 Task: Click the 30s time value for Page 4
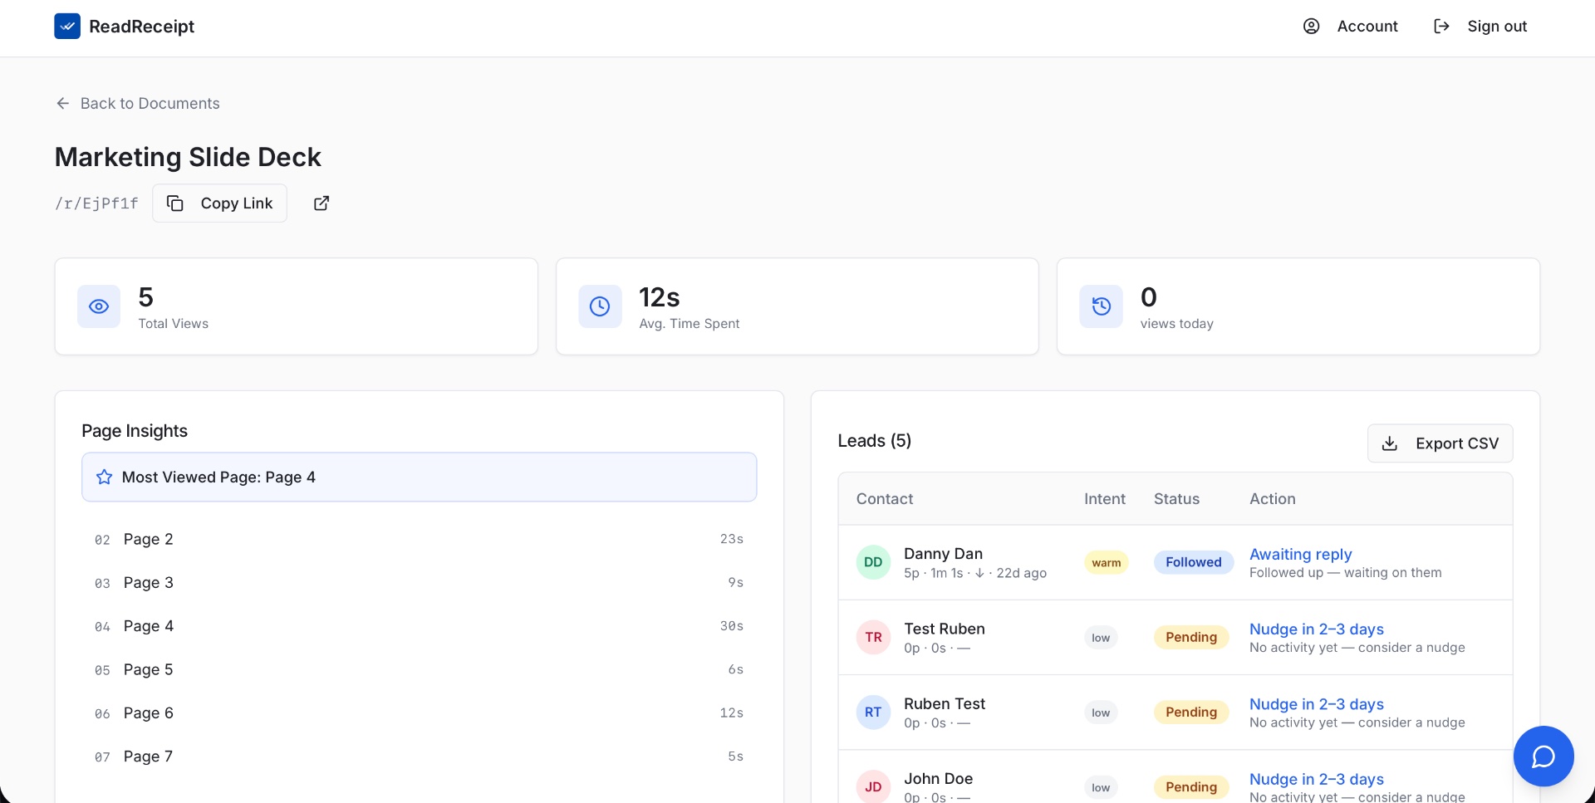pos(731,626)
